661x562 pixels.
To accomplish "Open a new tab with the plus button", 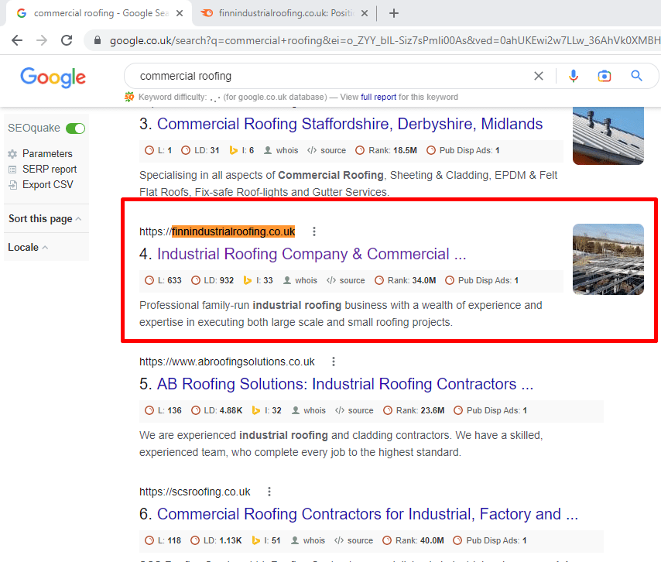I will pyautogui.click(x=394, y=13).
